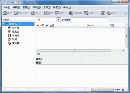Click the left arrow of horizontal scrollbar
The image size is (130, 93).
coord(37,51)
